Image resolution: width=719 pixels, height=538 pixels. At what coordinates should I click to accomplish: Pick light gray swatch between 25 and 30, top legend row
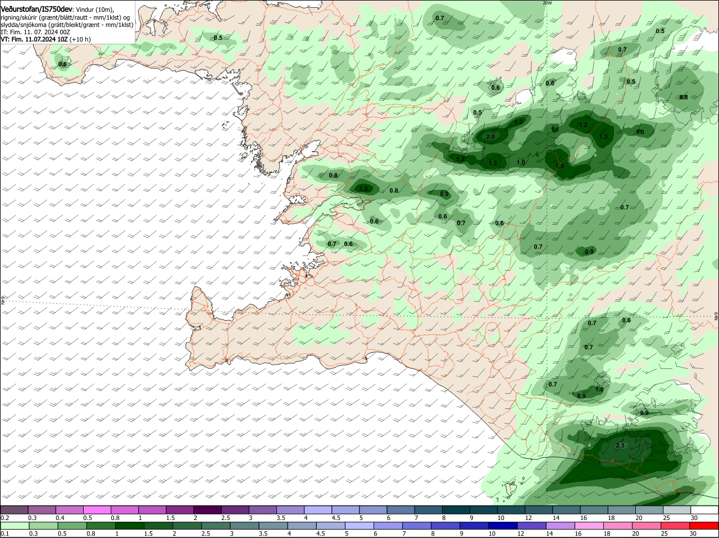click(x=677, y=509)
